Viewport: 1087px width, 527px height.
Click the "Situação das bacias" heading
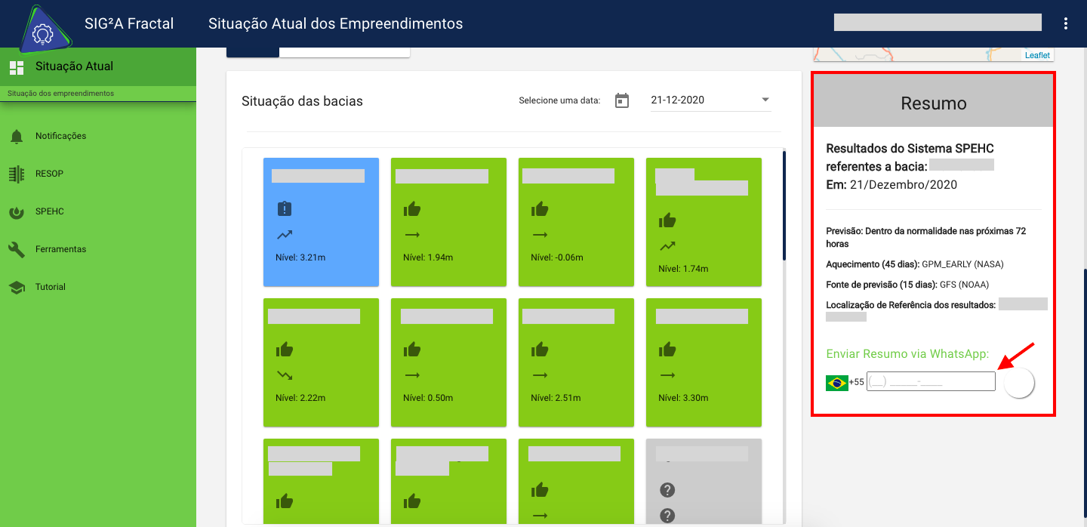coord(302,101)
